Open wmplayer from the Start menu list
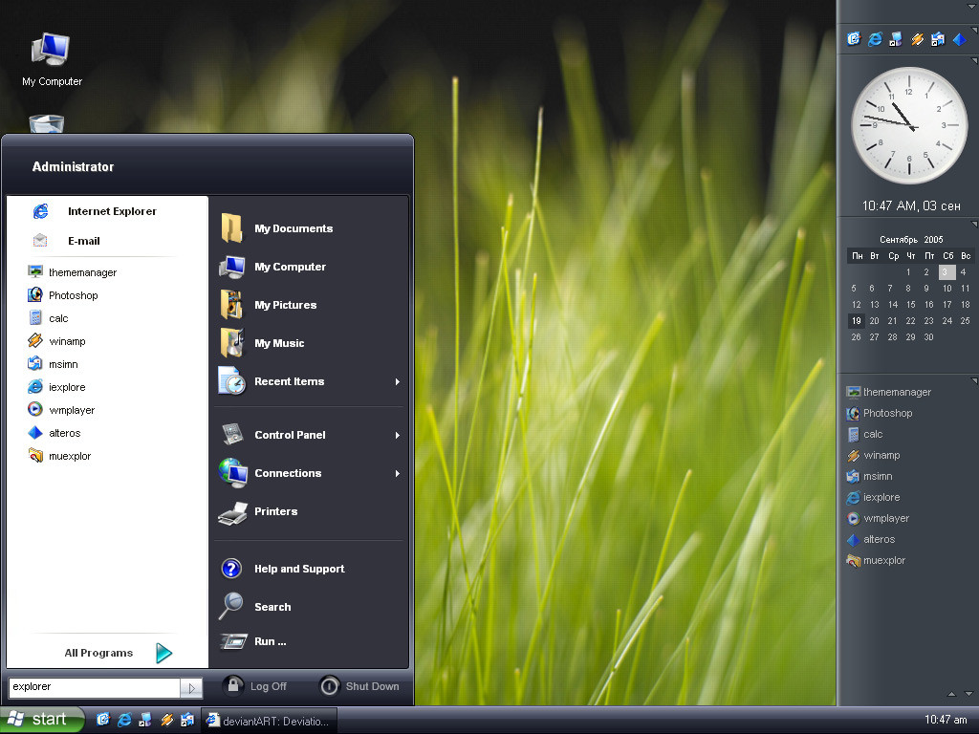979x734 pixels. 61,410
